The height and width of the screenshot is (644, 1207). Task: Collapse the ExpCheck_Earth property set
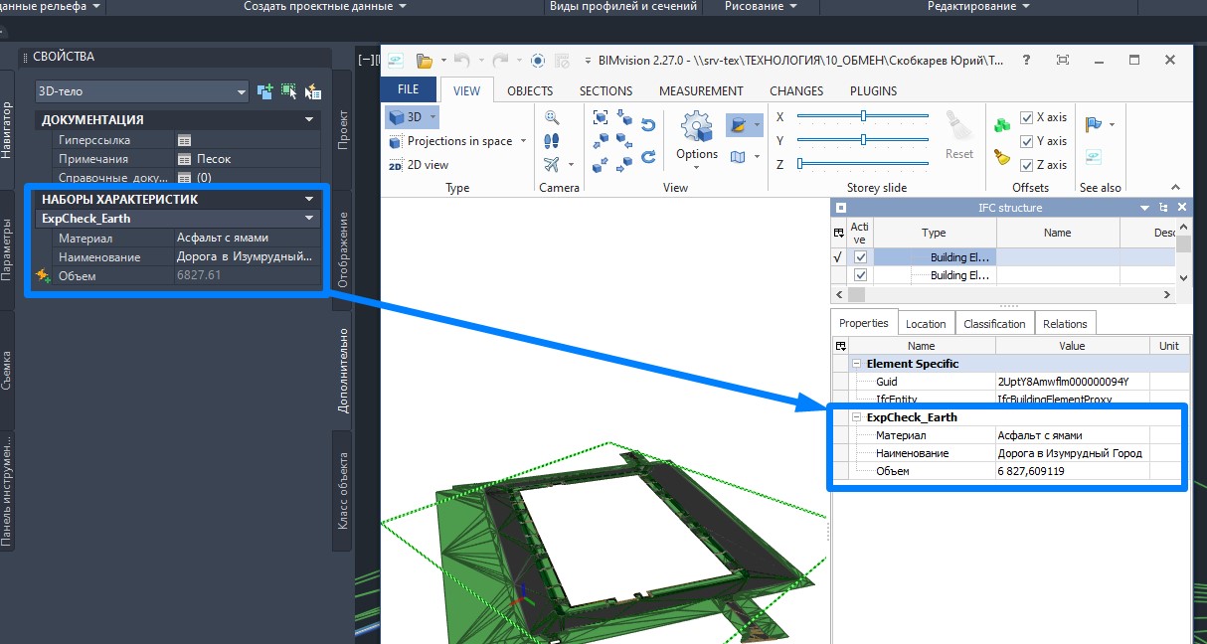pos(857,417)
